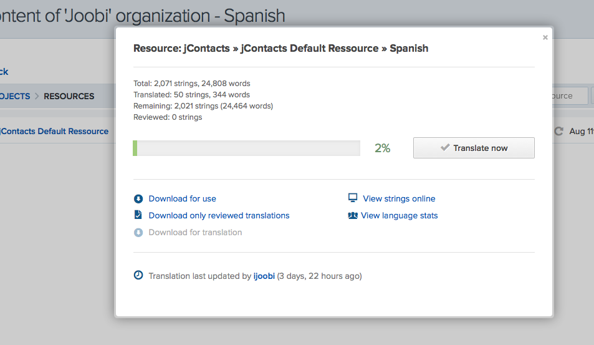Open jContacts Default Ressource link behind dialog
Viewport: 594px width, 345px height.
pos(54,131)
